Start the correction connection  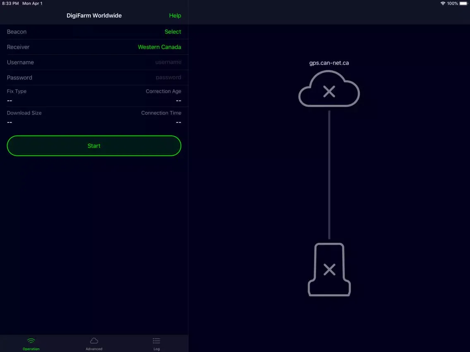click(x=94, y=146)
